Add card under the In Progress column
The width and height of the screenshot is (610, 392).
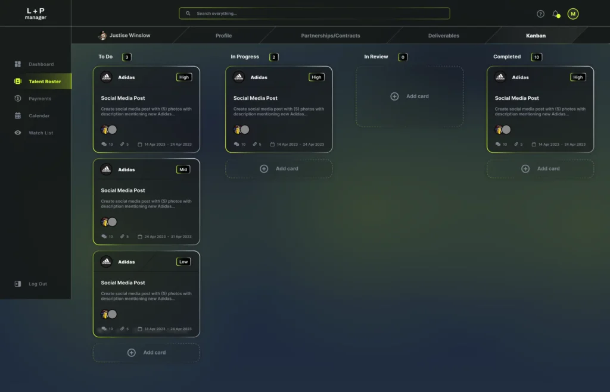279,168
